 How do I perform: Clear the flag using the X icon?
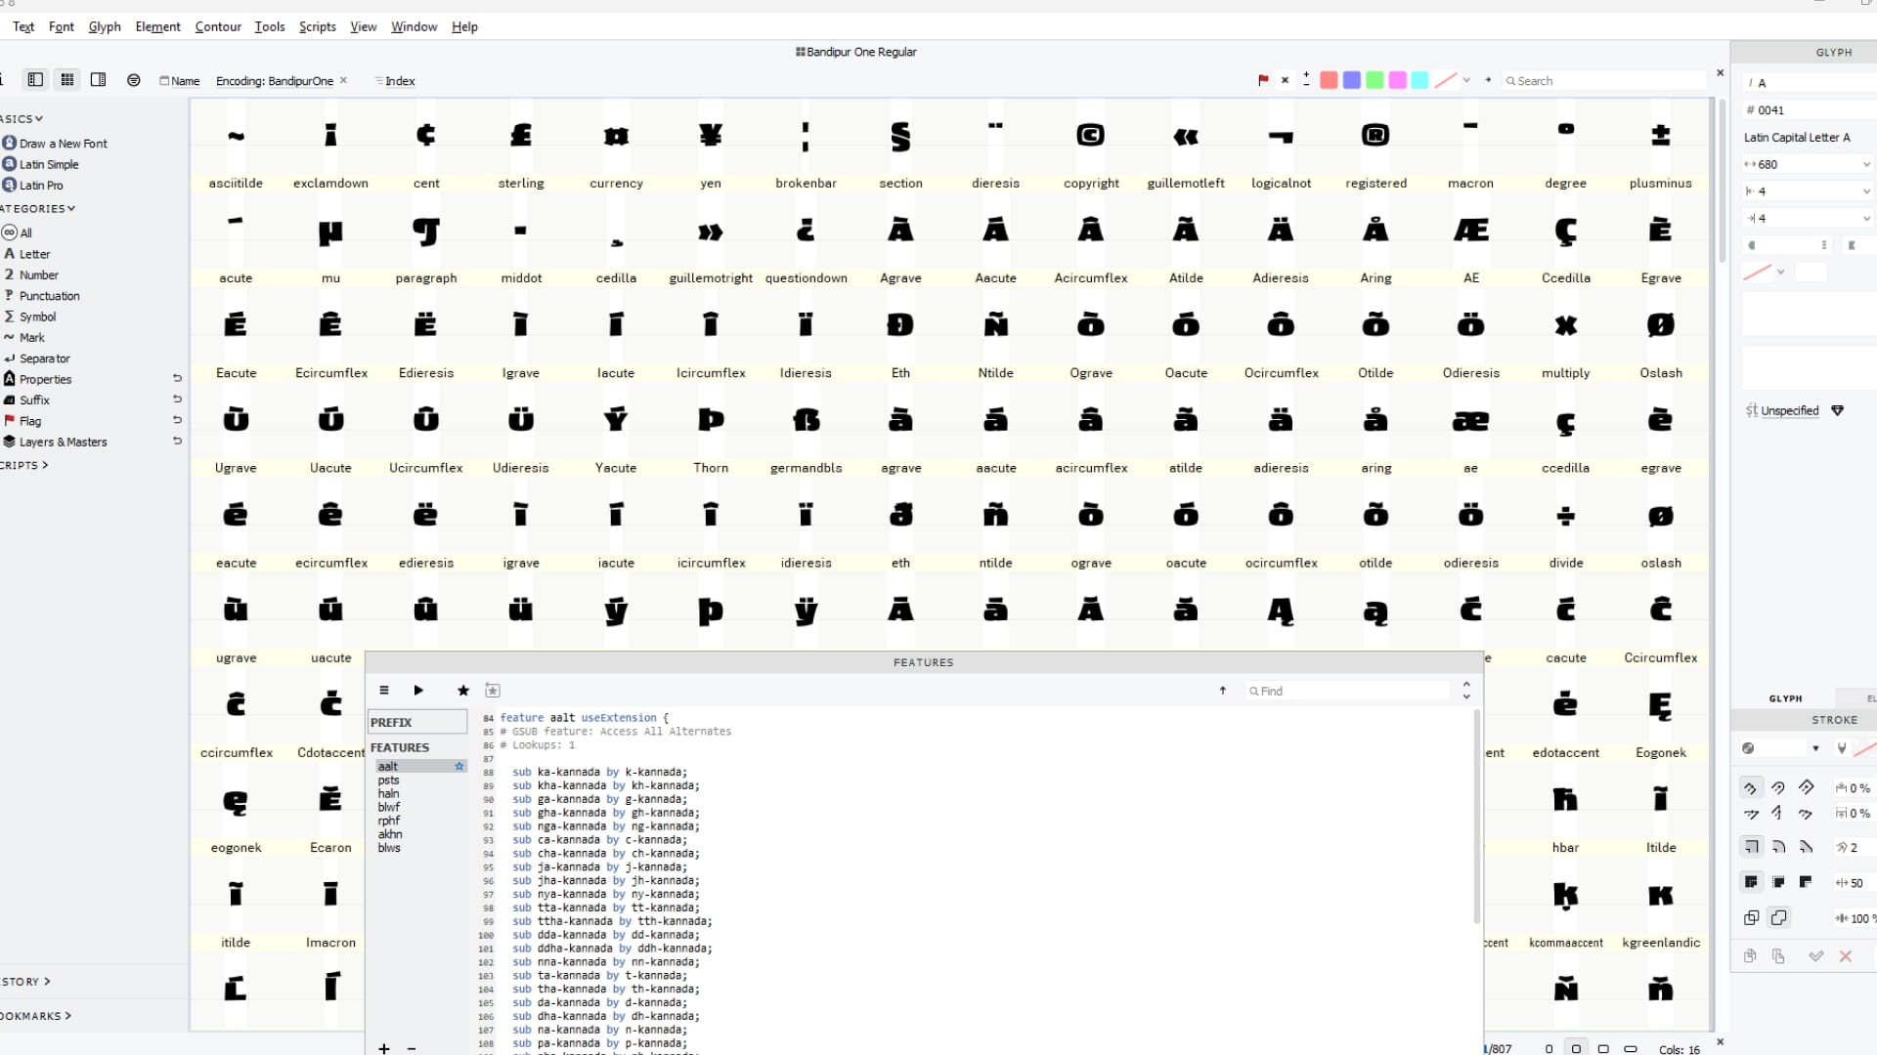(1285, 80)
